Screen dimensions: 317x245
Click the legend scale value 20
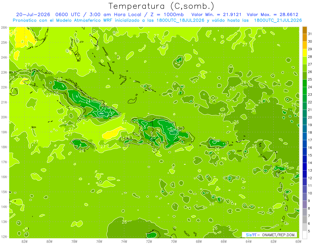click(x=310, y=117)
